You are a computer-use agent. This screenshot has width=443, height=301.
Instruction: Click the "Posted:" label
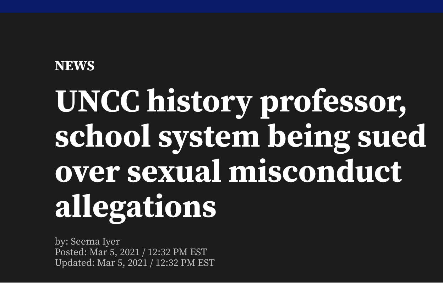(x=71, y=252)
